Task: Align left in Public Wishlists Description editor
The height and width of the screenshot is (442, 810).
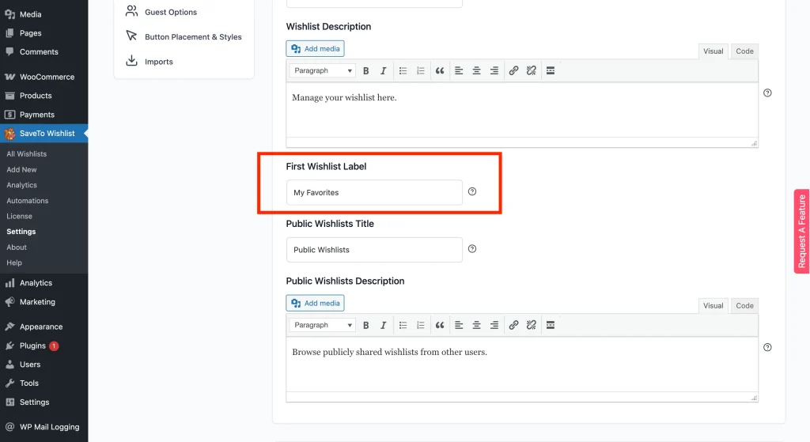Action: 459,325
